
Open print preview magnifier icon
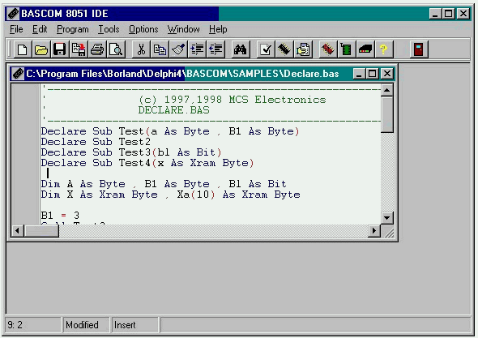pyautogui.click(x=116, y=49)
